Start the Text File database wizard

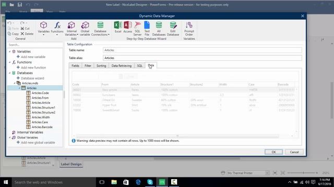coord(147,29)
